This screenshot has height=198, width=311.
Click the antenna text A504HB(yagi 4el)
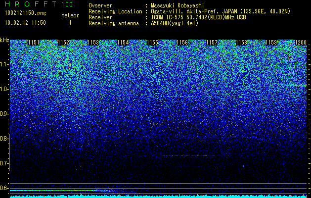point(175,23)
